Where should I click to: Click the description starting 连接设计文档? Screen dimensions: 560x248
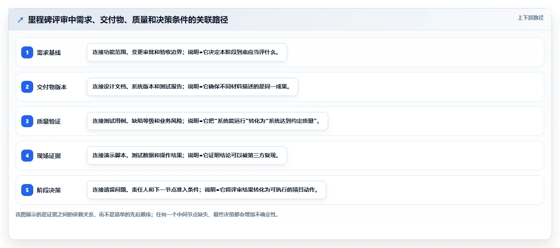193,87
